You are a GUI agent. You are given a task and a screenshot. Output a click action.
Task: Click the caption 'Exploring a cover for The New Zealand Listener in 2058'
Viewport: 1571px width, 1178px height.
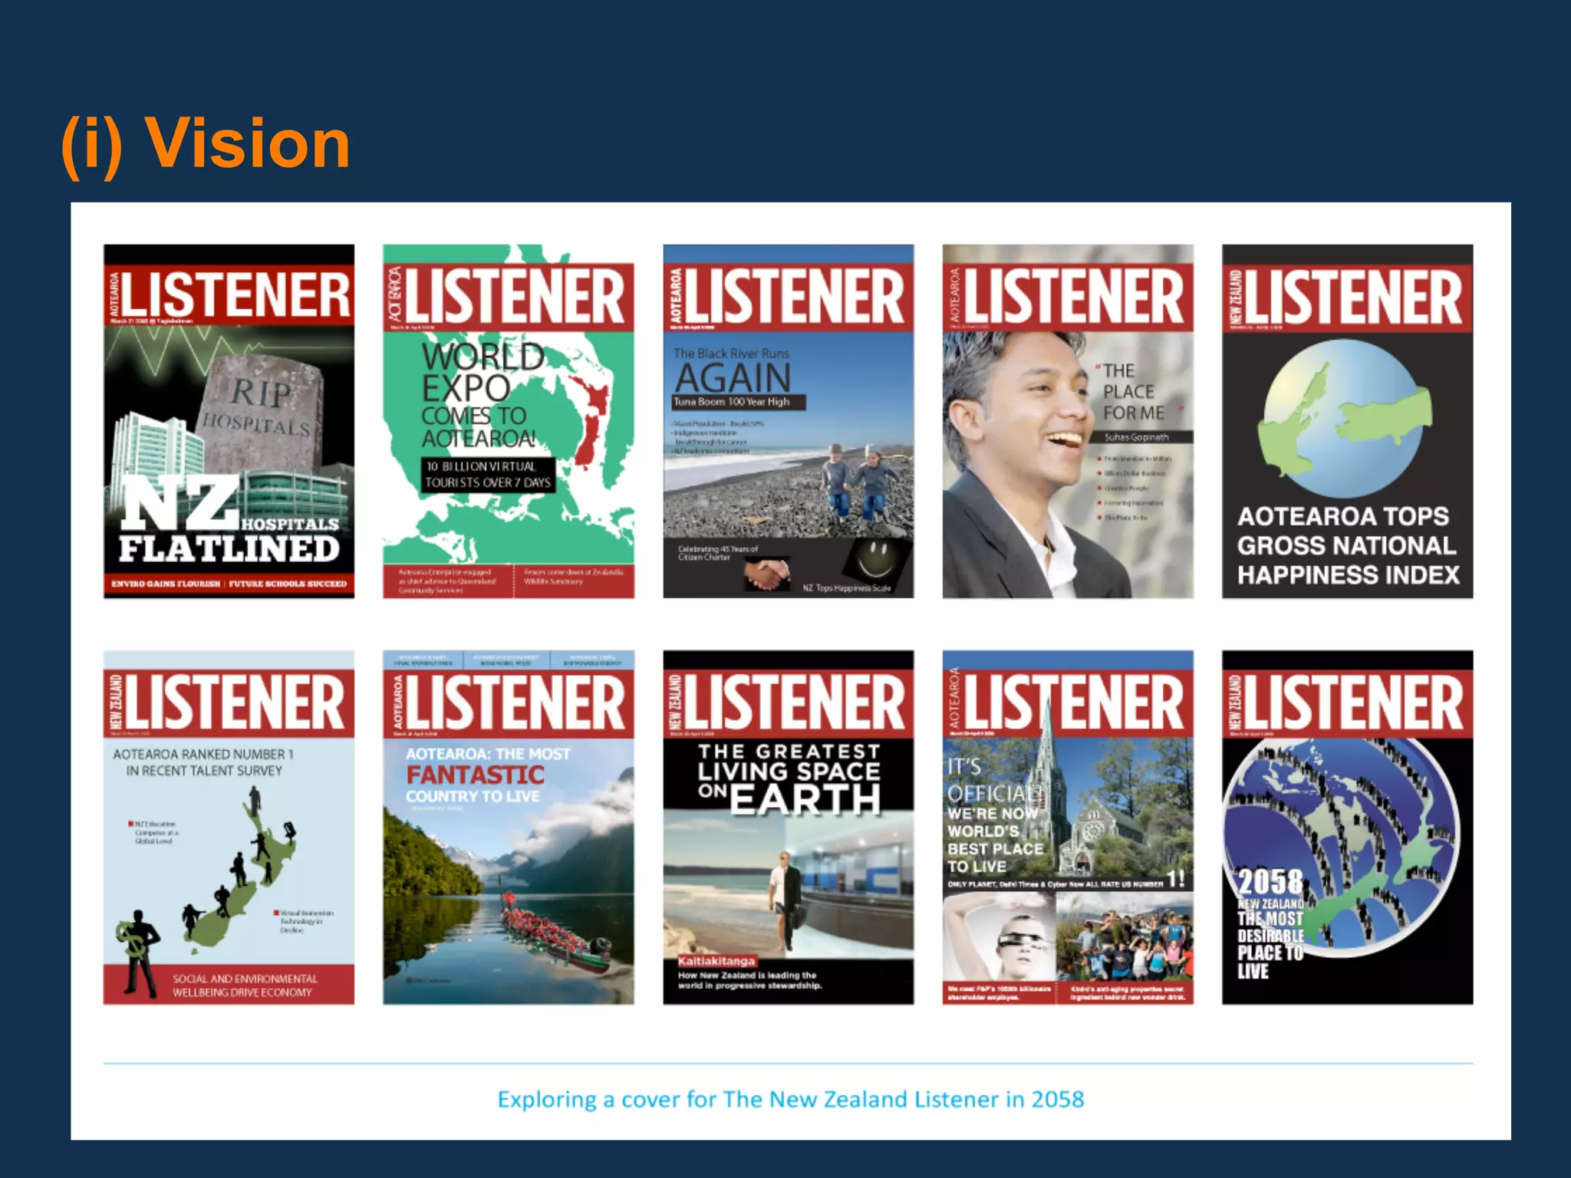coord(790,1099)
